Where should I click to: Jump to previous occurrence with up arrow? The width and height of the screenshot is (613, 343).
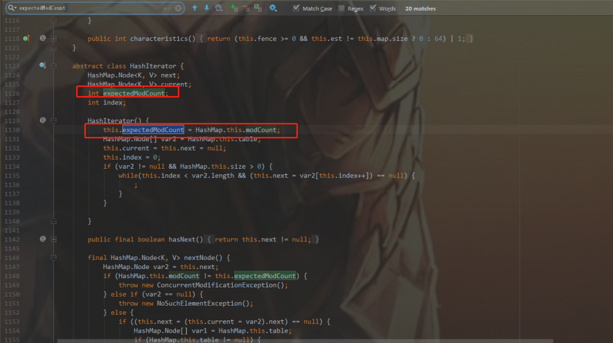click(195, 8)
